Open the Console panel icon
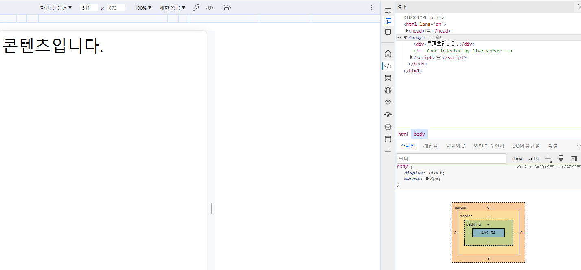This screenshot has height=270, width=581. 388,78
